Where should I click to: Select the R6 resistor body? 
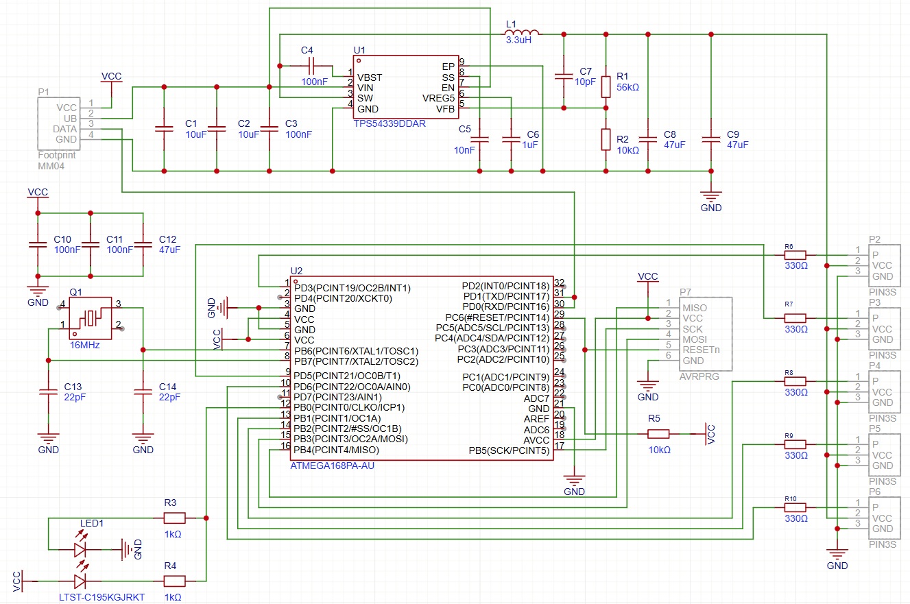(x=795, y=254)
